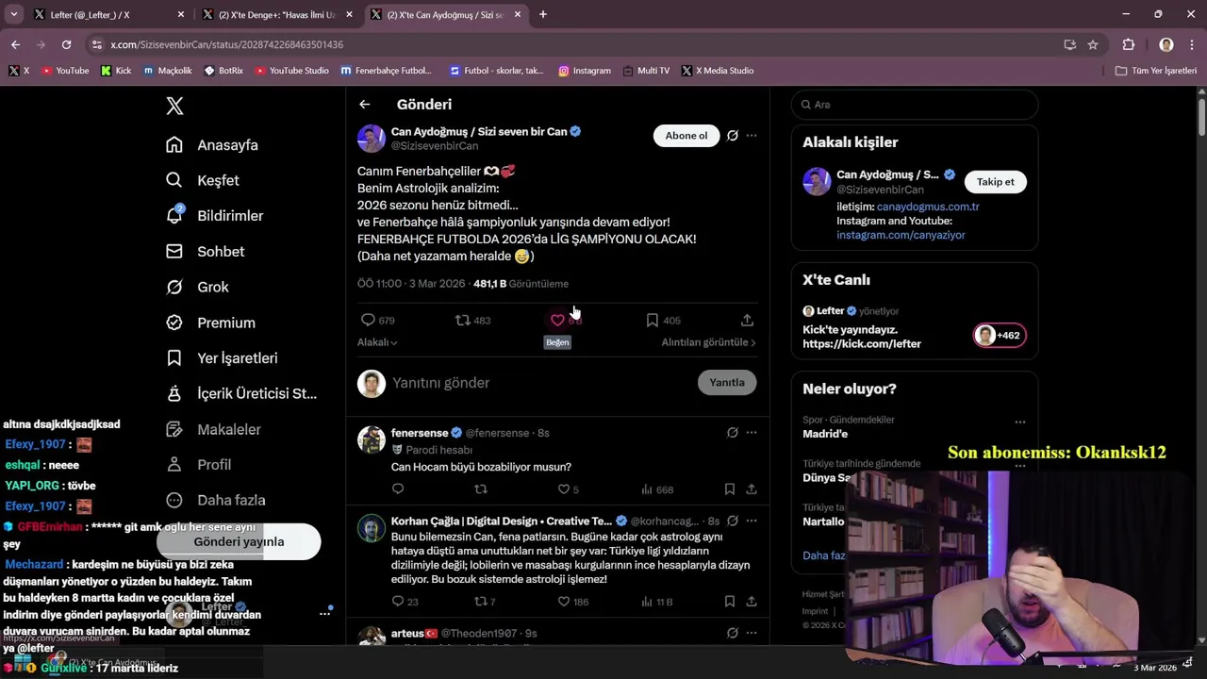The image size is (1207, 679).
Task: View fenersense comment 668 views
Action: point(657,489)
